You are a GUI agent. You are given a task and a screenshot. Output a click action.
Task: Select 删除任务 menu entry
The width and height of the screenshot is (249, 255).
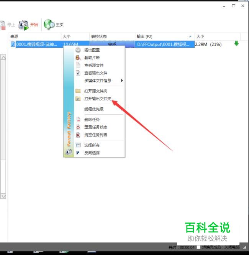92,119
